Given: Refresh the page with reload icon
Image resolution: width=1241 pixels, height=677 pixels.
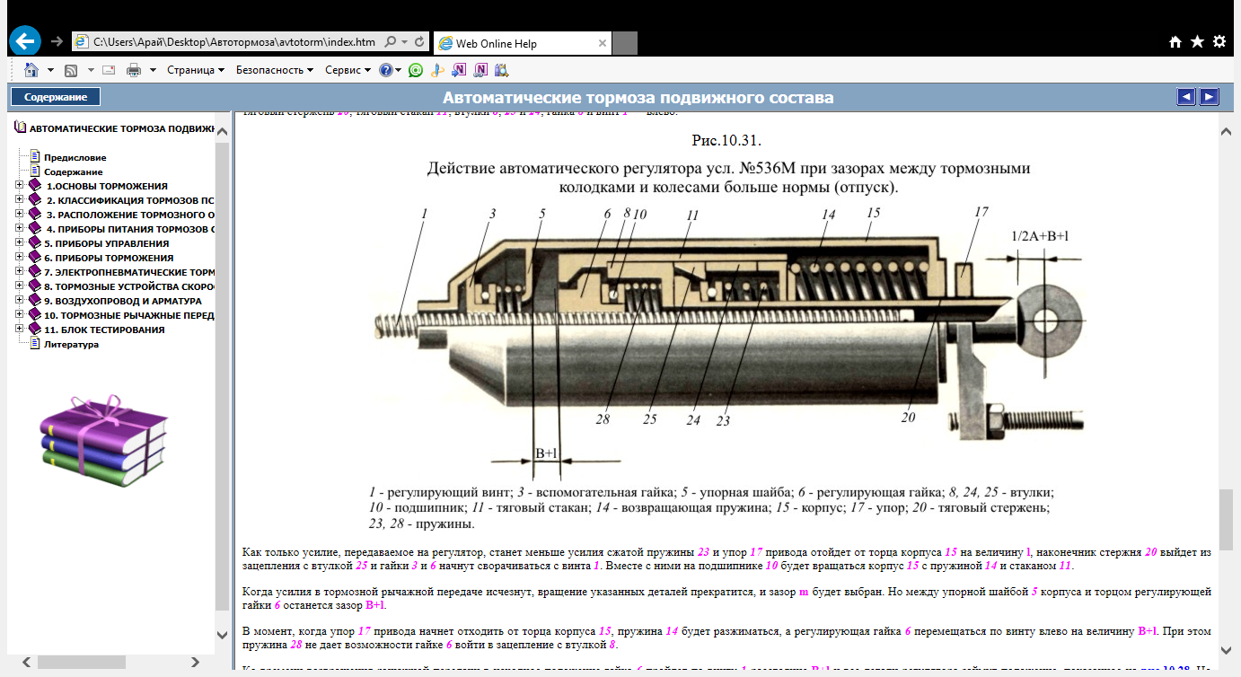Looking at the screenshot, I should coord(419,42).
